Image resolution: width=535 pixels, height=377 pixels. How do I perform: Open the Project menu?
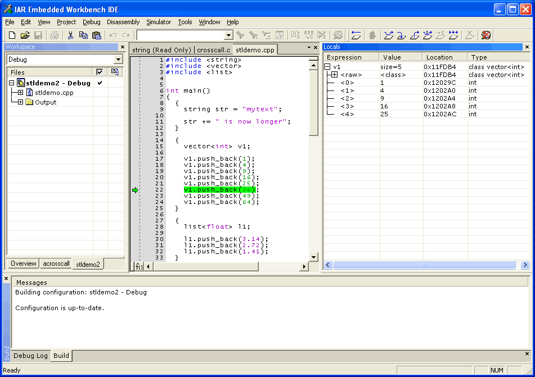click(66, 22)
